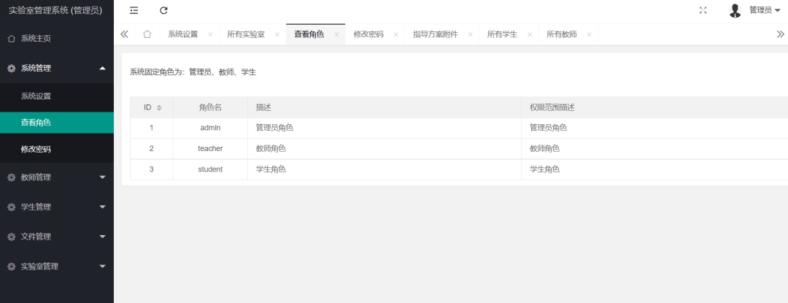Screen dimensions: 788x303
Task: Click the 角色名 column header
Action: tap(210, 107)
